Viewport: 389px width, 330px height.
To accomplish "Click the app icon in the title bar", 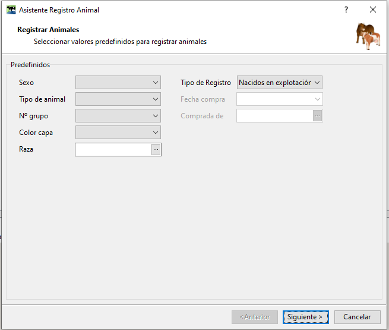I will pos(11,10).
